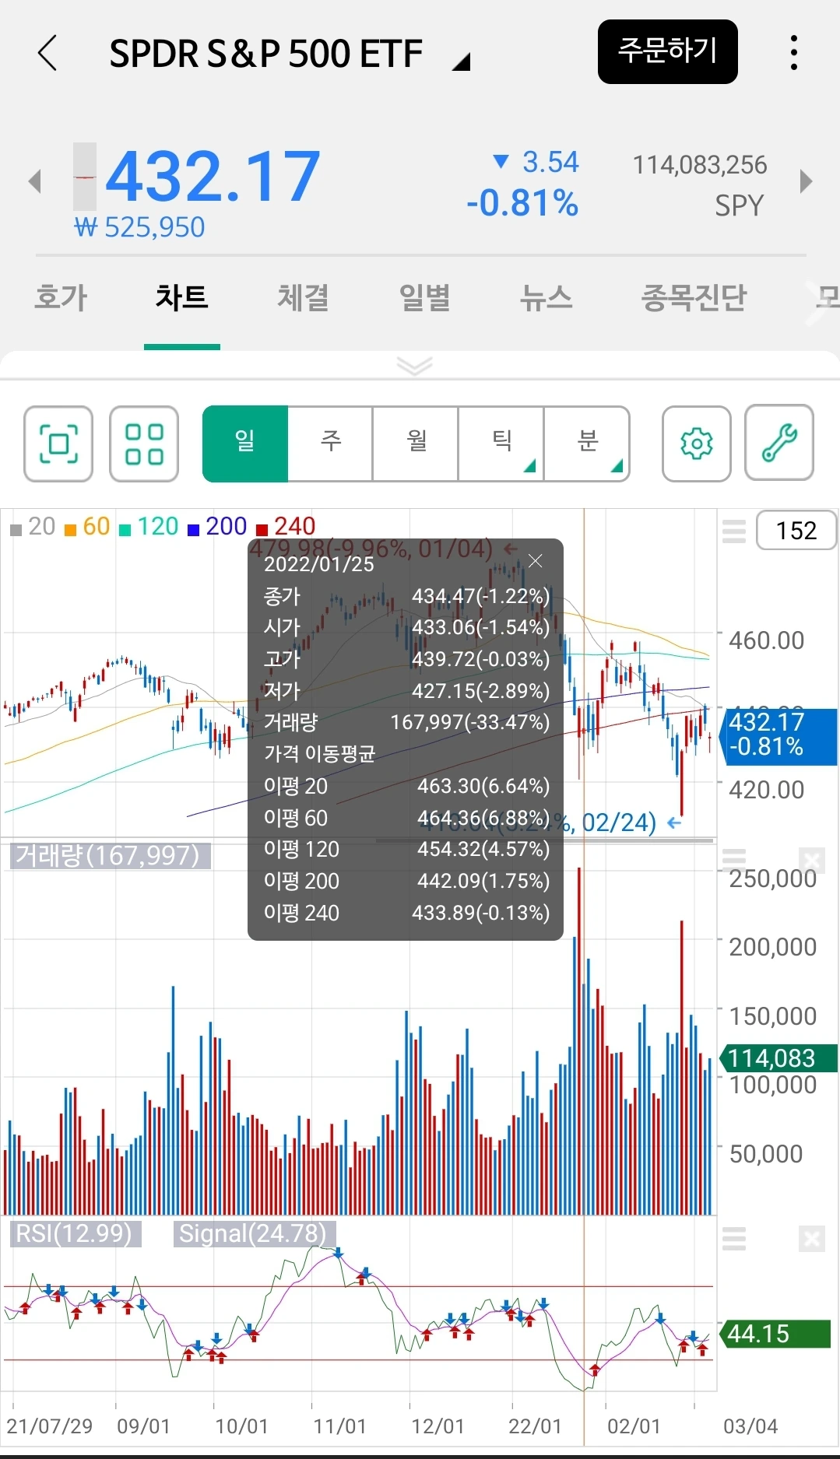Tap the ₩ 525,950 won price

(139, 227)
